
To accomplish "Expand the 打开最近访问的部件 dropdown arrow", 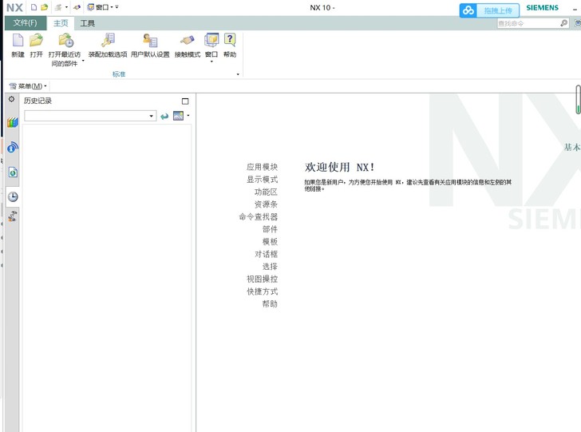I will pyautogui.click(x=83, y=61).
